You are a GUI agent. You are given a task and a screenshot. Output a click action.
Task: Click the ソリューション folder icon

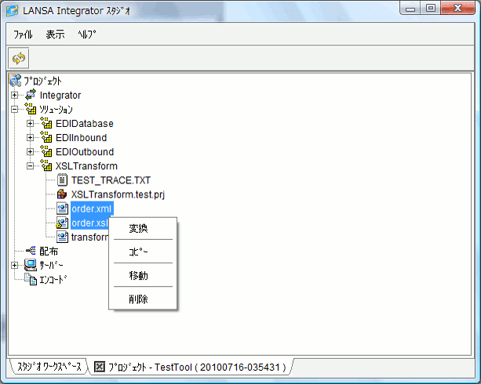point(31,109)
